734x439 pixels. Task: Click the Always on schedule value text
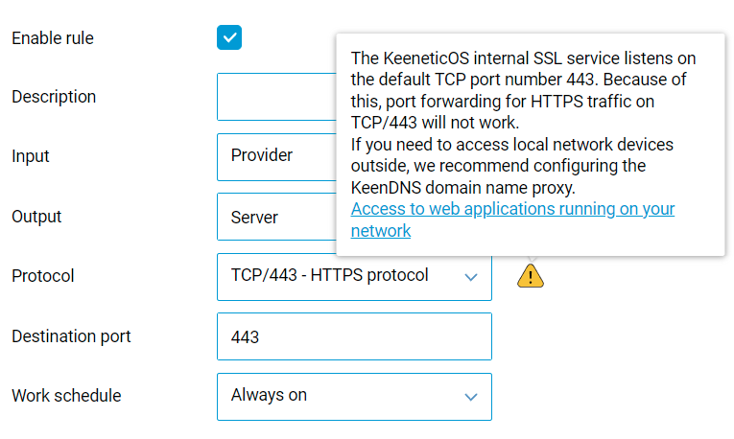[269, 396]
